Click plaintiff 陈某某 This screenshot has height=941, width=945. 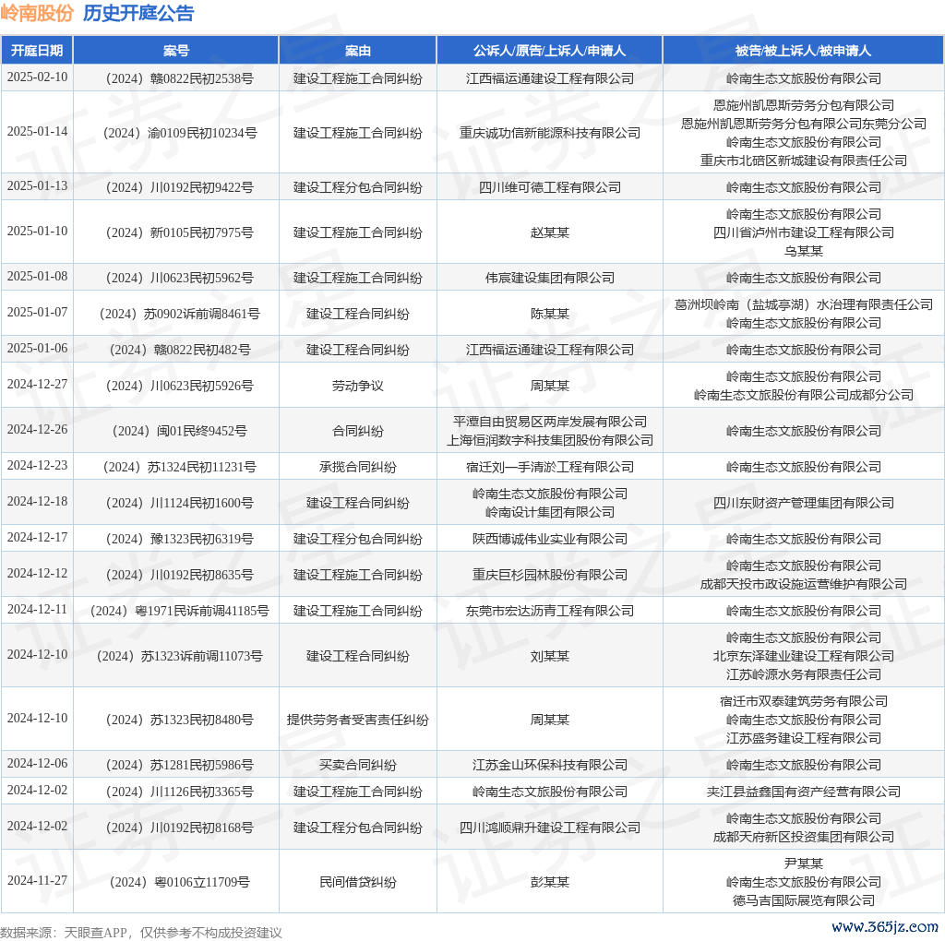550,314
